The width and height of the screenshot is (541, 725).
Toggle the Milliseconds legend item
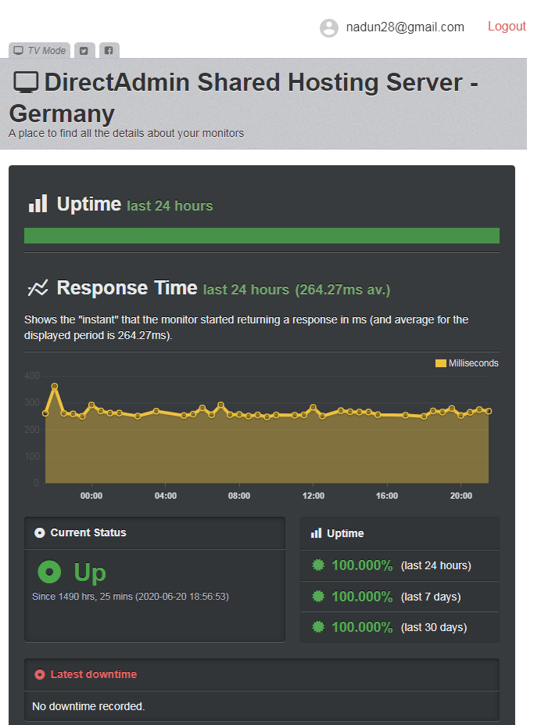[x=467, y=363]
